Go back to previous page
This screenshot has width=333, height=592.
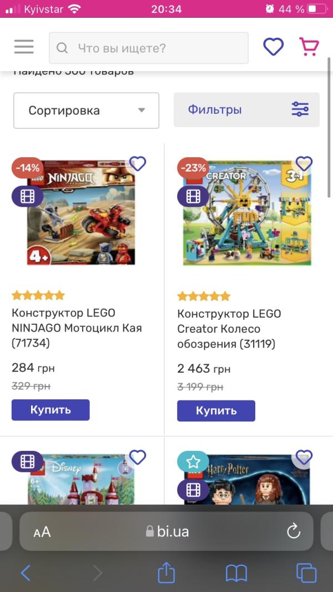click(26, 573)
